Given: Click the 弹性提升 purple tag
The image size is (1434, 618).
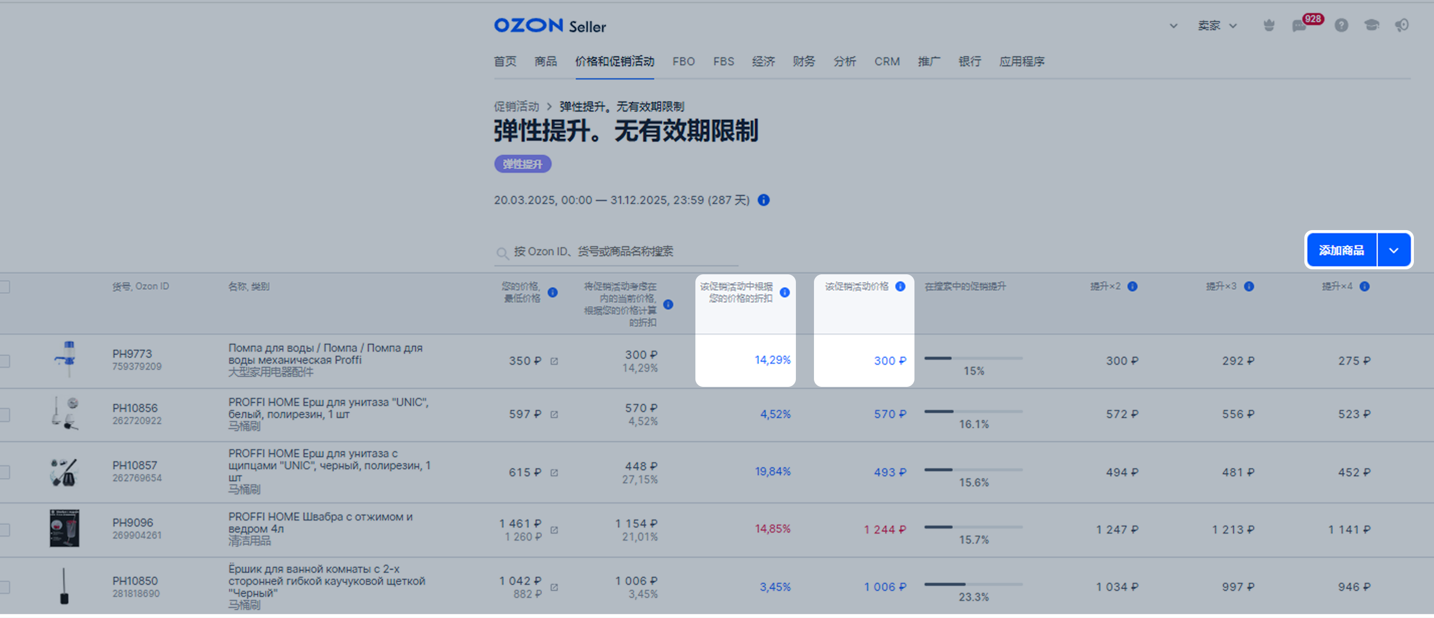Looking at the screenshot, I should [x=522, y=164].
